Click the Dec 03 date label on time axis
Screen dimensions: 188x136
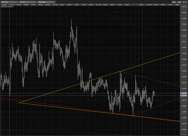click(98, 5)
